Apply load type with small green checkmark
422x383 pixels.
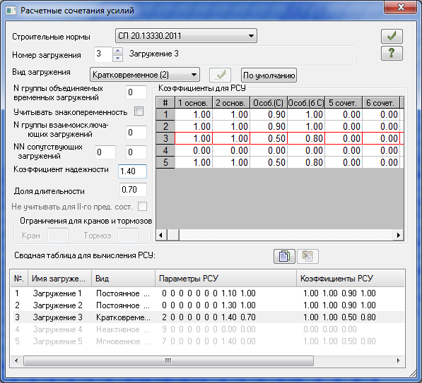[220, 75]
